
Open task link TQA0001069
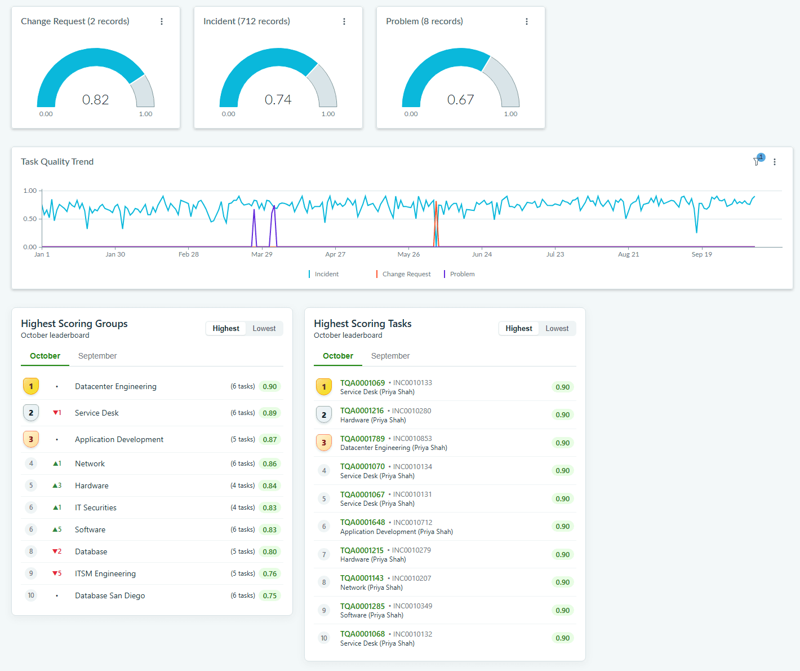click(x=362, y=383)
